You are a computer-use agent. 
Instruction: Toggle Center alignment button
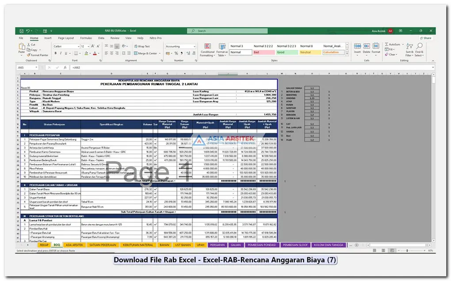111,53
